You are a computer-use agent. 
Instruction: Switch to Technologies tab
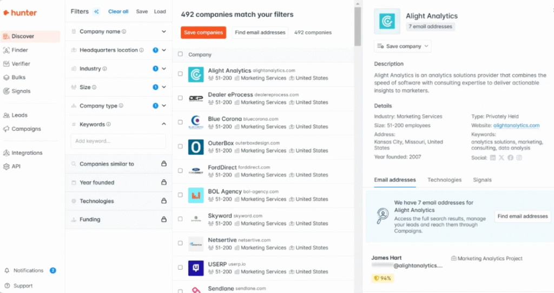[x=445, y=180]
